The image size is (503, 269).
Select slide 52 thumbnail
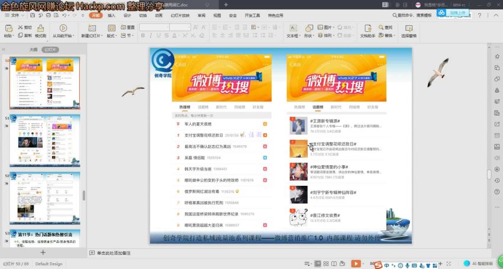click(x=45, y=198)
